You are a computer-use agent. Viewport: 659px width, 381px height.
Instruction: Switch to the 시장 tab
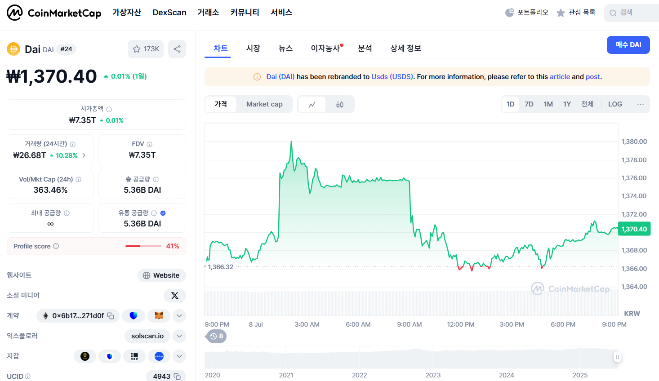(x=253, y=48)
